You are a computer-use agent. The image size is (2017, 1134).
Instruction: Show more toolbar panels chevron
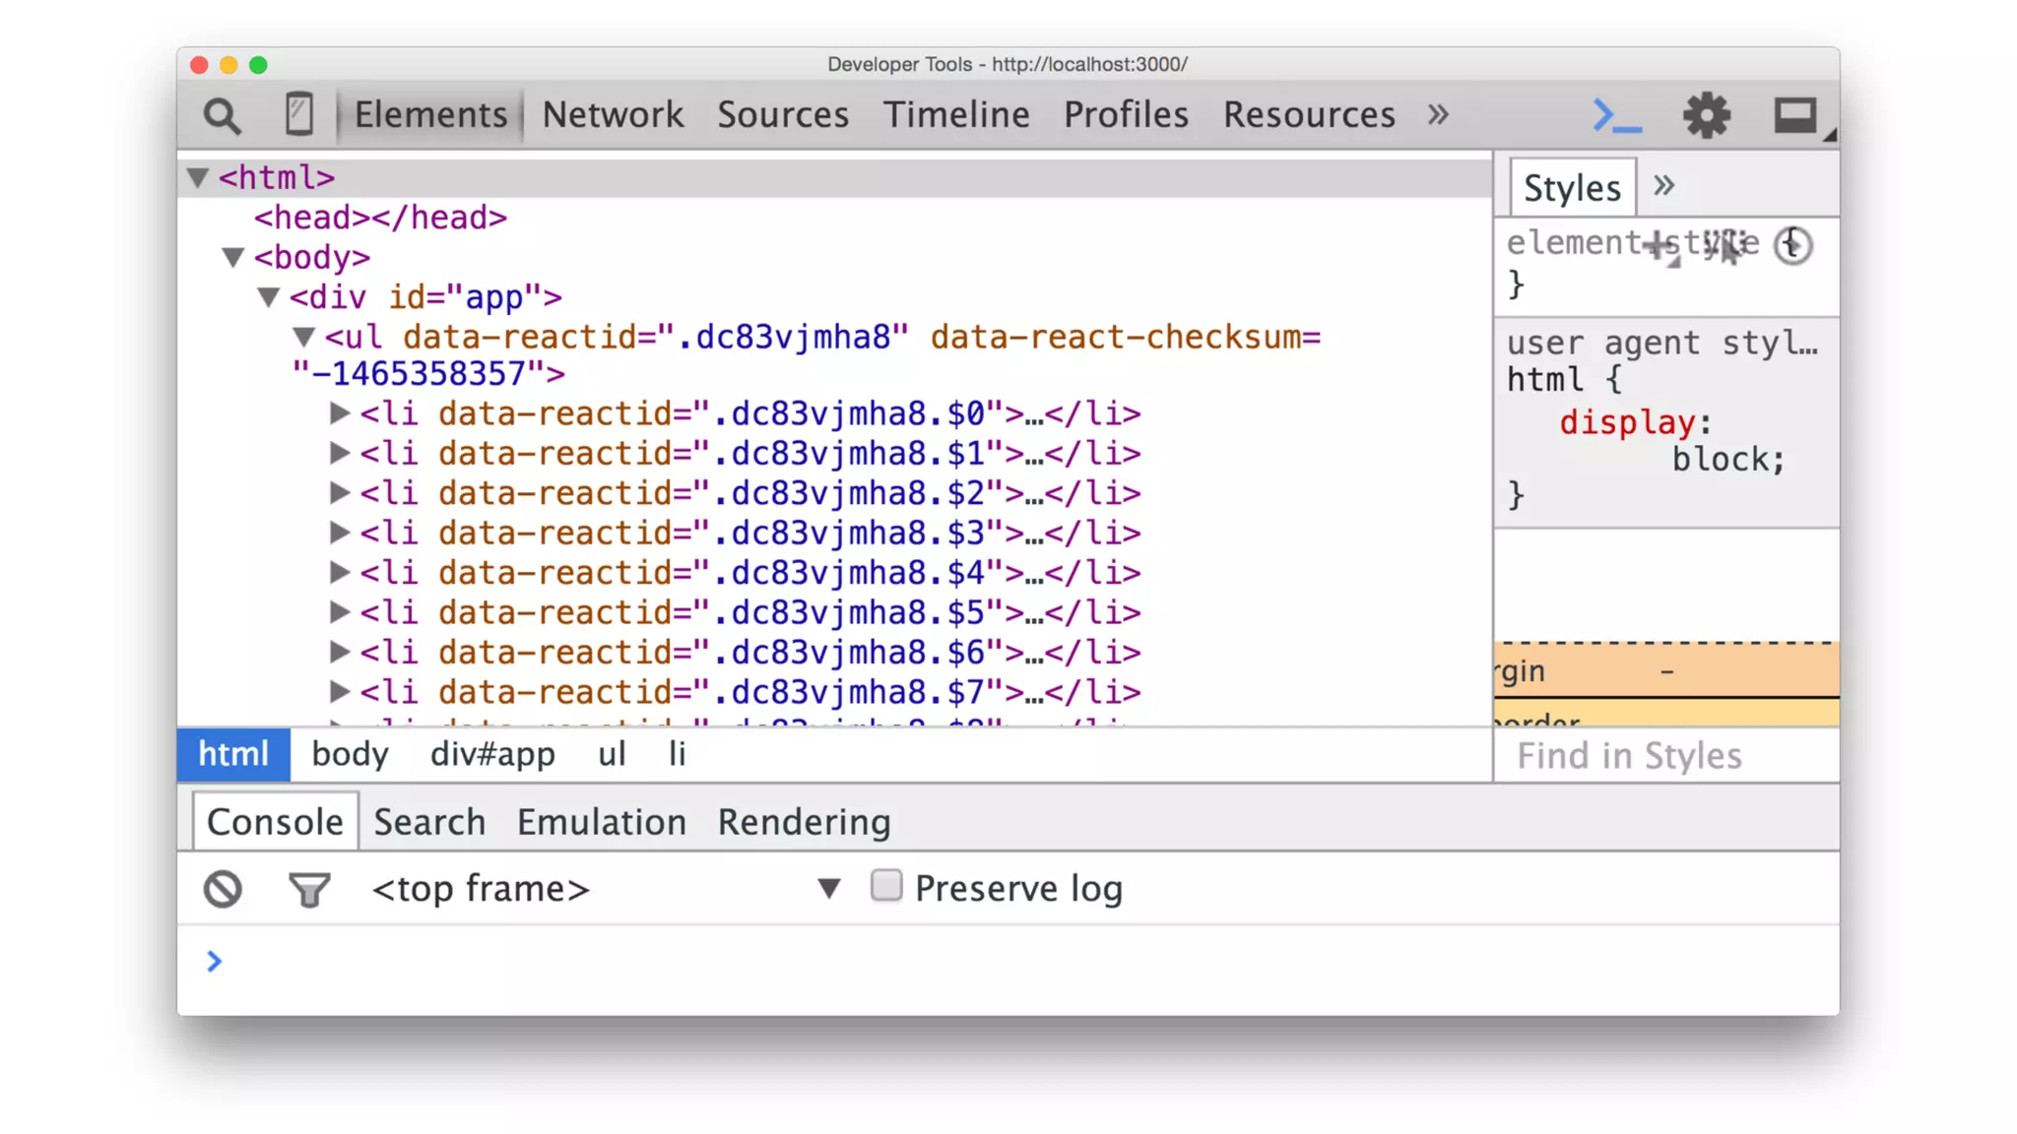coord(1438,114)
